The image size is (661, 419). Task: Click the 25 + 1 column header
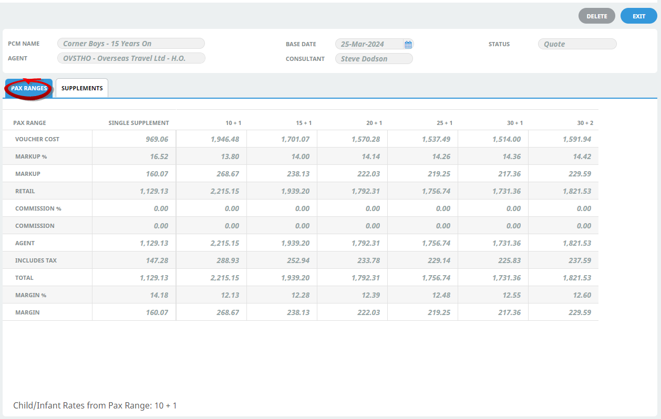pos(445,123)
